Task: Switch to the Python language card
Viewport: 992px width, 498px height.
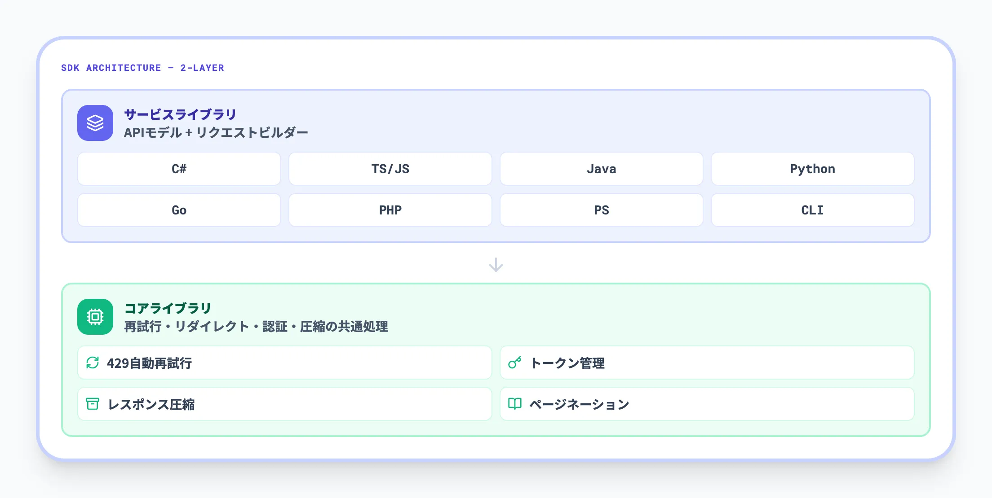Action: tap(812, 169)
